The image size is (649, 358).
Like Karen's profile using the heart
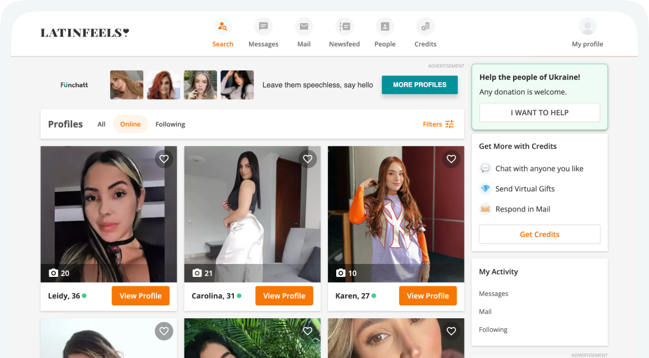pyautogui.click(x=451, y=159)
